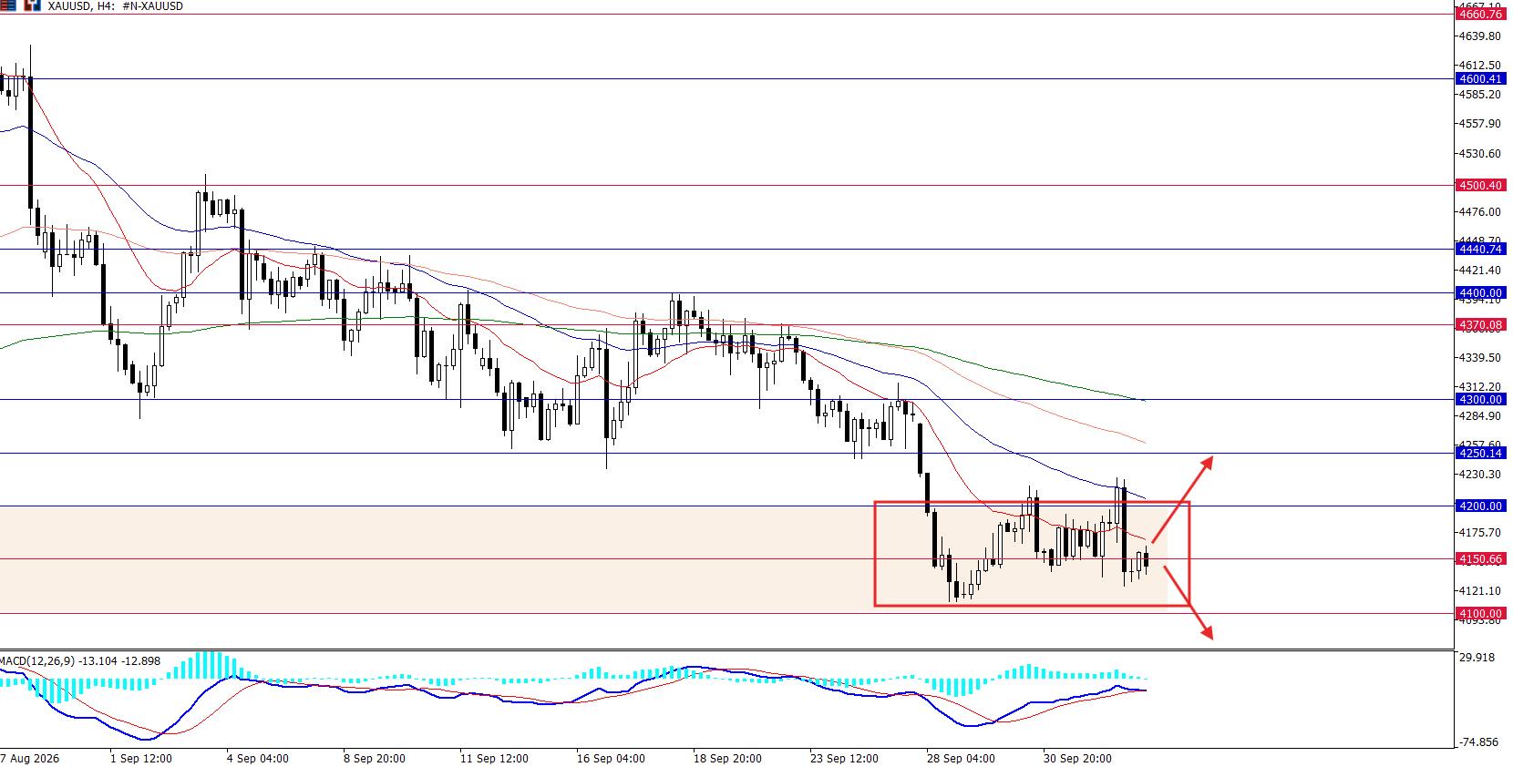Click the 4284.90 price scale value

pyautogui.click(x=1479, y=416)
